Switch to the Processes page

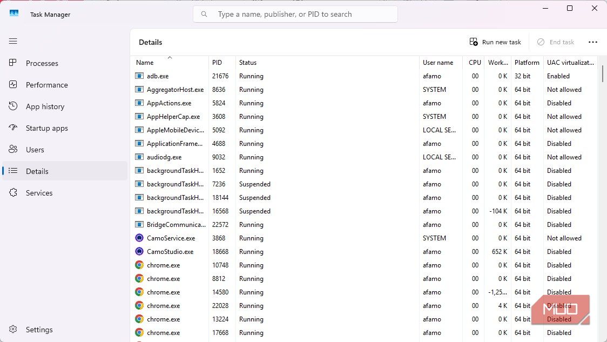(65, 63)
